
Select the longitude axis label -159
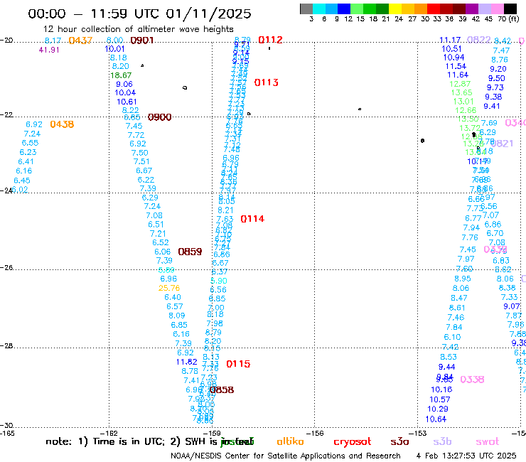tap(212, 433)
